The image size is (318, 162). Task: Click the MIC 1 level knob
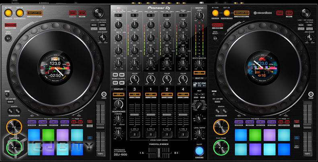[119, 25]
